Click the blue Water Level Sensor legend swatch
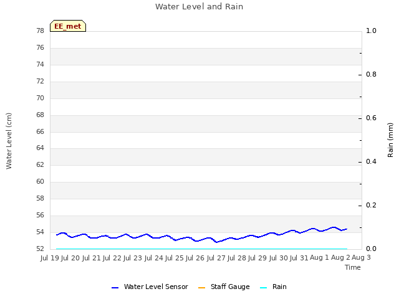This screenshot has width=399, height=299. pyautogui.click(x=115, y=288)
